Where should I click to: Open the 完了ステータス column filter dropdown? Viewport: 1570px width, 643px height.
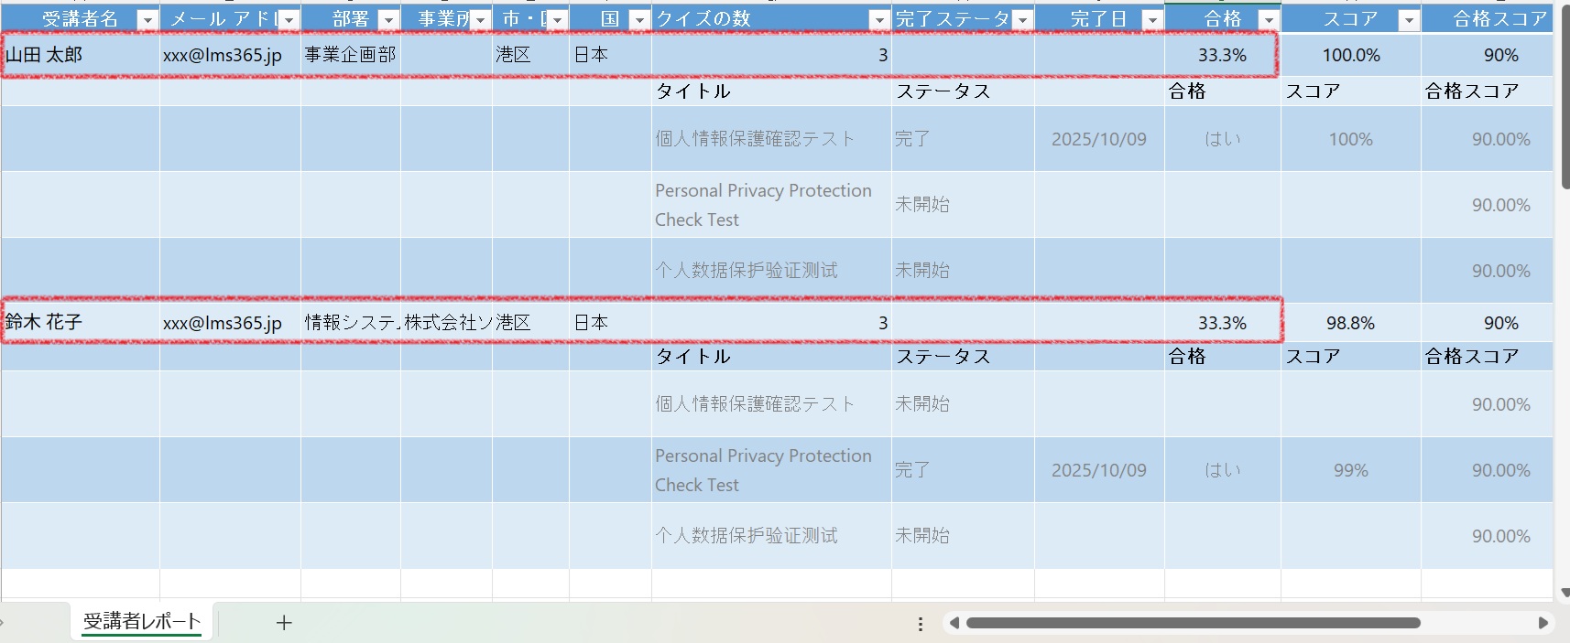(x=1022, y=19)
